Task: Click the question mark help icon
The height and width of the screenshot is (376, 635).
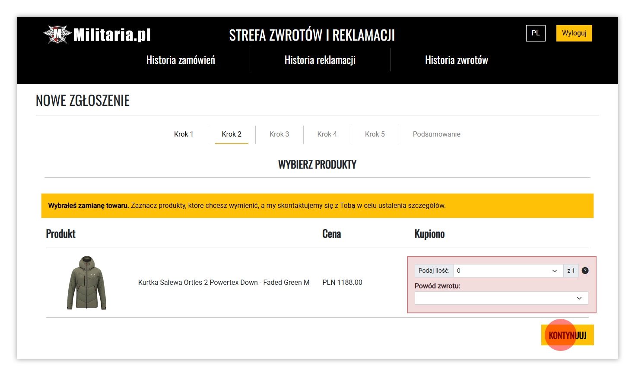Action: [x=585, y=271]
